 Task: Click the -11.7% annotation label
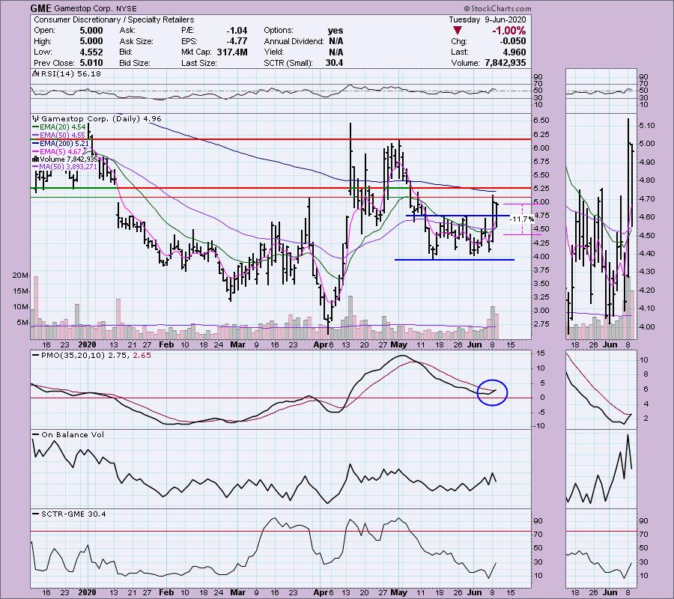tap(522, 219)
